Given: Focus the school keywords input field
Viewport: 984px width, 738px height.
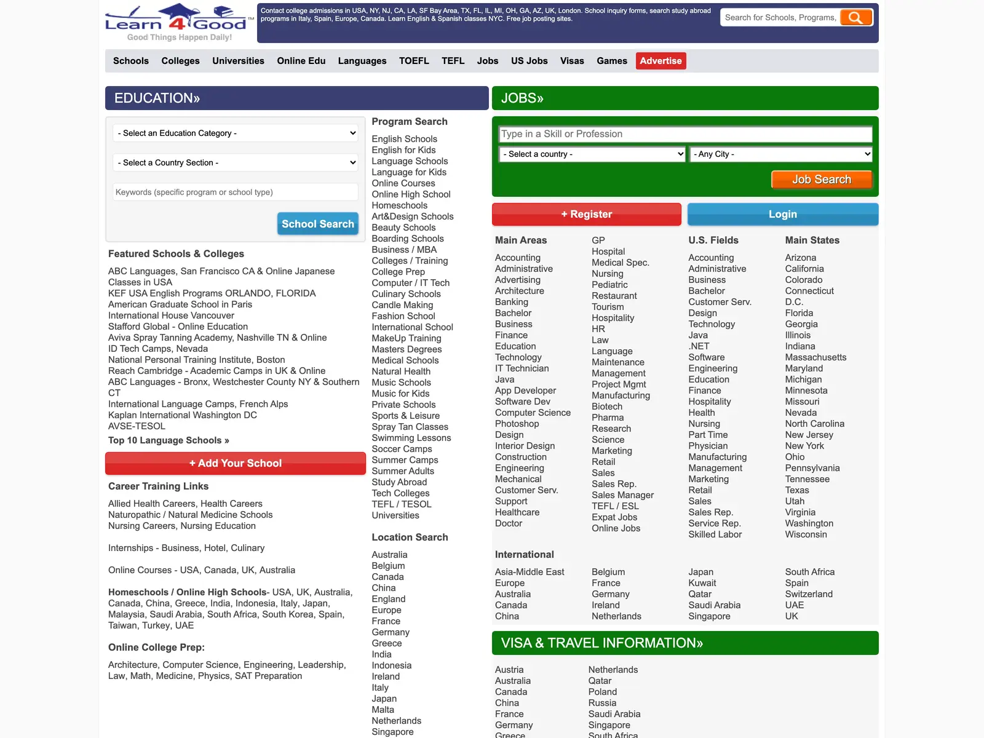Looking at the screenshot, I should coord(236,192).
